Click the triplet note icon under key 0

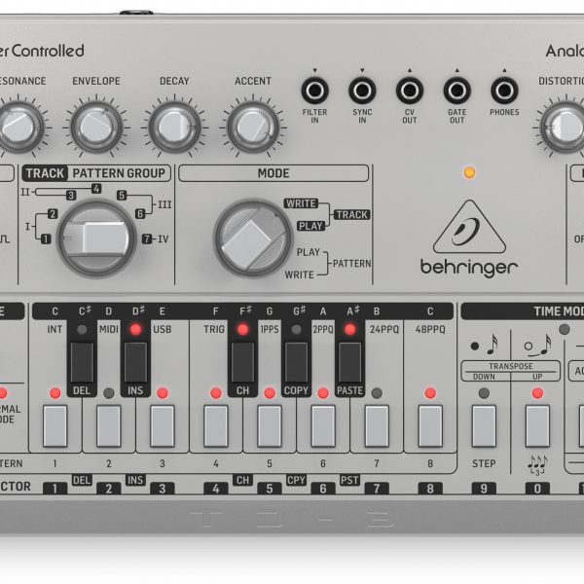click(x=536, y=462)
